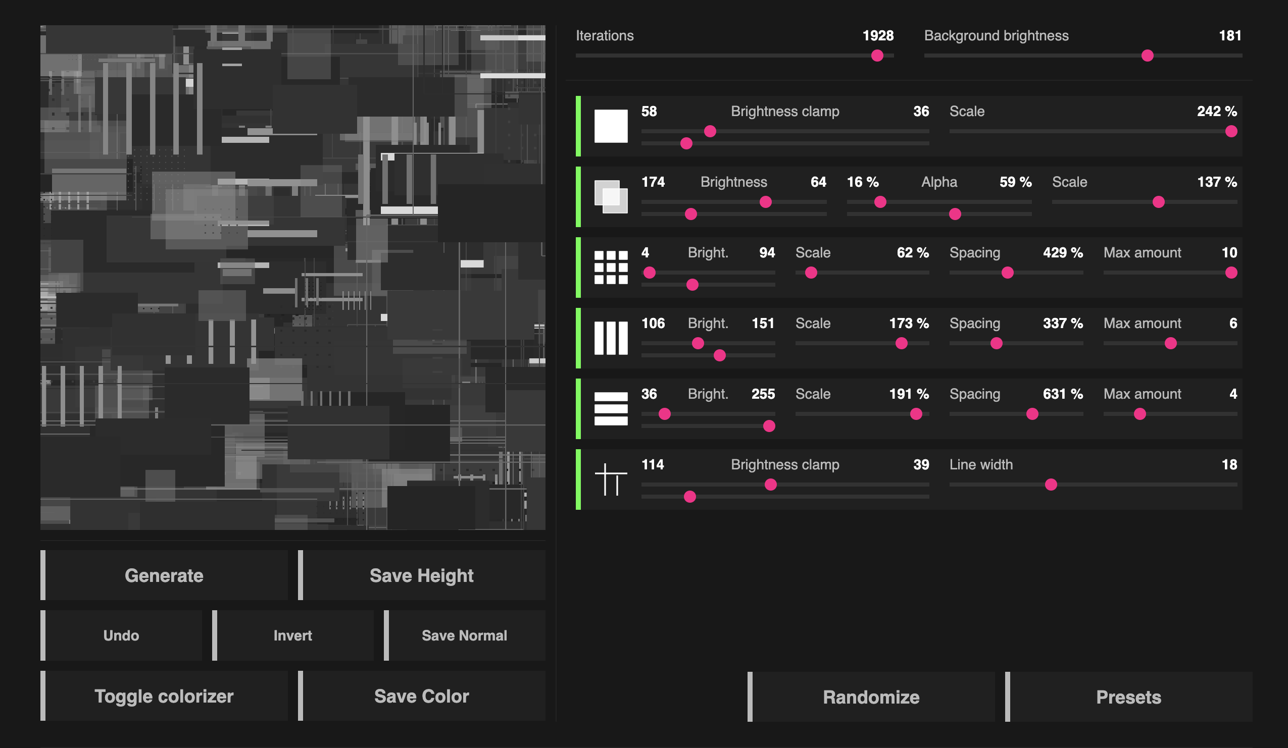Screen dimensions: 1288x748
Task: Toggle the colorizer
Action: [x=164, y=696]
